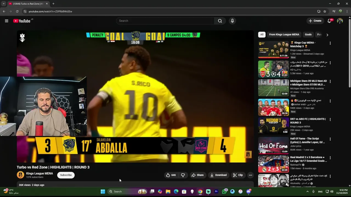Select From Kings League MENA chip
This screenshot has width=351, height=197.
click(284, 34)
